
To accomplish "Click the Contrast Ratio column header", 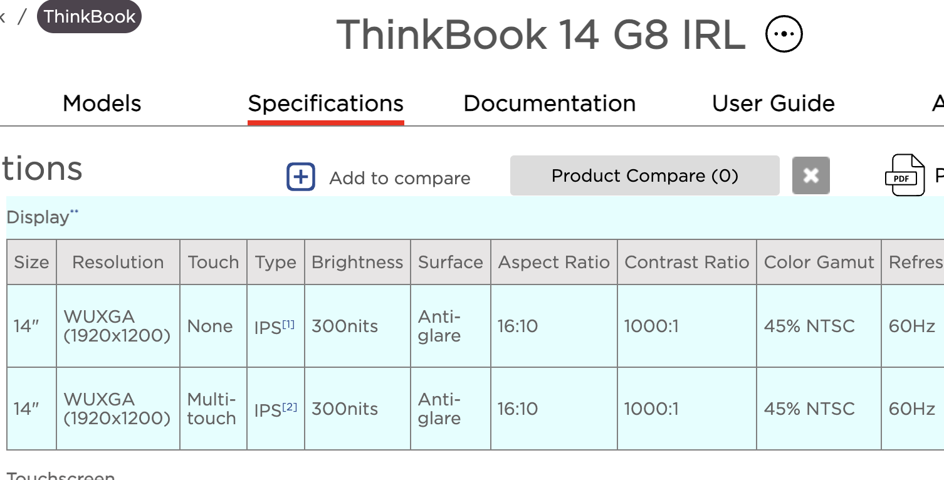I will pos(687,262).
